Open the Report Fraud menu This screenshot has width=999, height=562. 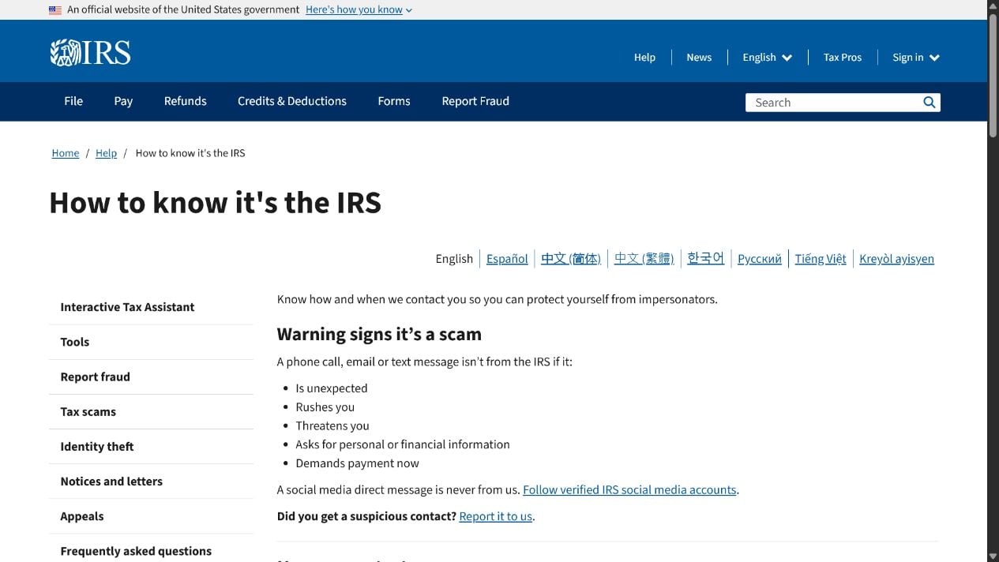point(475,101)
